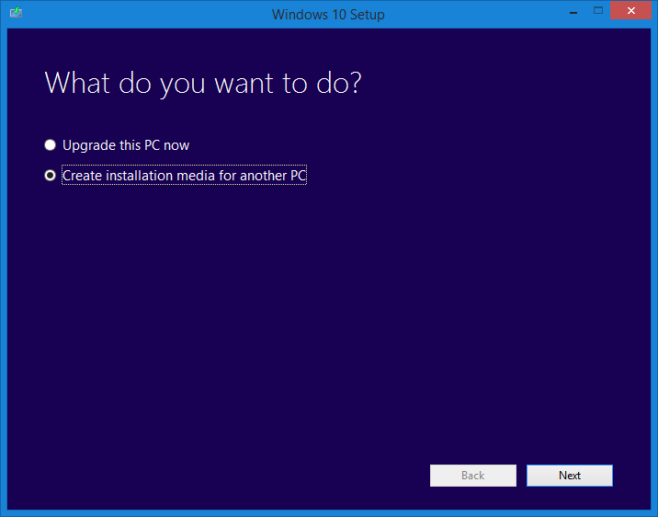This screenshot has width=658, height=517.
Task: Click the 'What do you want to do?' heading
Action: click(203, 84)
